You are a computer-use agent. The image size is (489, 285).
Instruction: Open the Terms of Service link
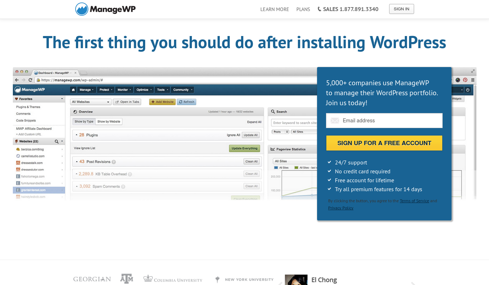tap(414, 201)
